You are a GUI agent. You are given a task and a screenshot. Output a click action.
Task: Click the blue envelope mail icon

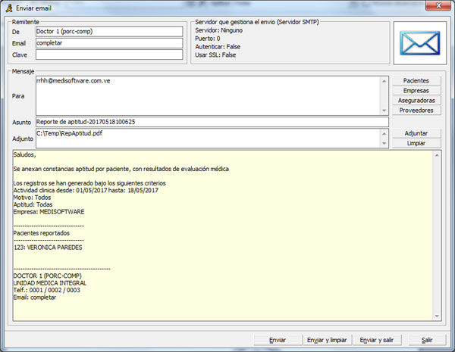point(420,43)
